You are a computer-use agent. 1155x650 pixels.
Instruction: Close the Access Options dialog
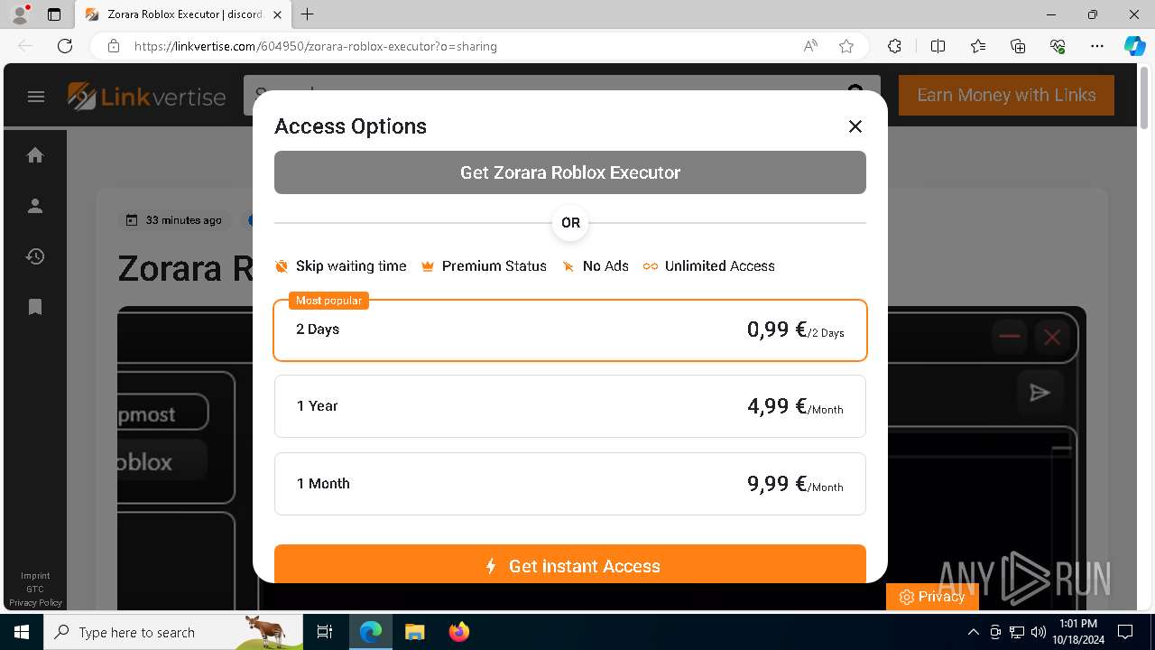coord(855,126)
